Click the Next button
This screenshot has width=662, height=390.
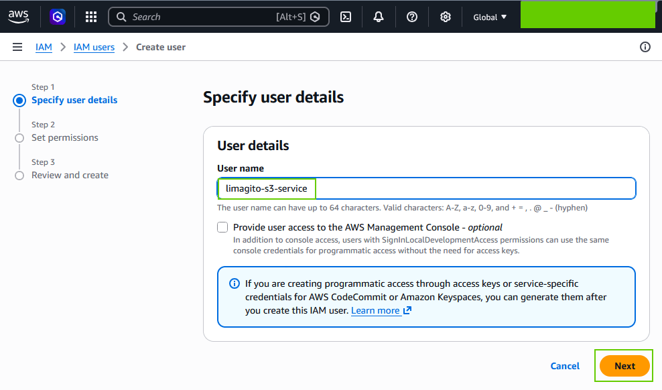[x=624, y=366]
